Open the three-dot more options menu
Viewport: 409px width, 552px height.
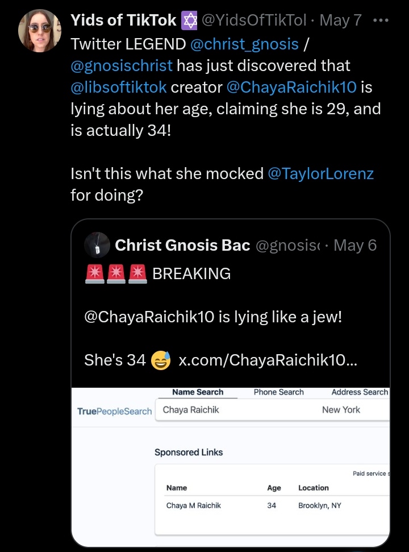tap(381, 20)
